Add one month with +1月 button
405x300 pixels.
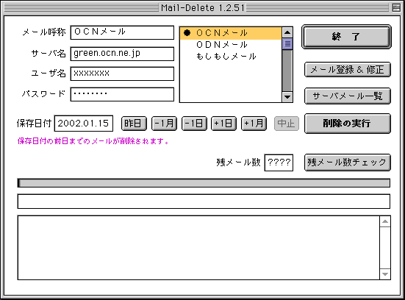point(254,124)
